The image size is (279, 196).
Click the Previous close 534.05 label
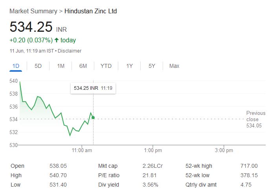pyautogui.click(x=255, y=119)
